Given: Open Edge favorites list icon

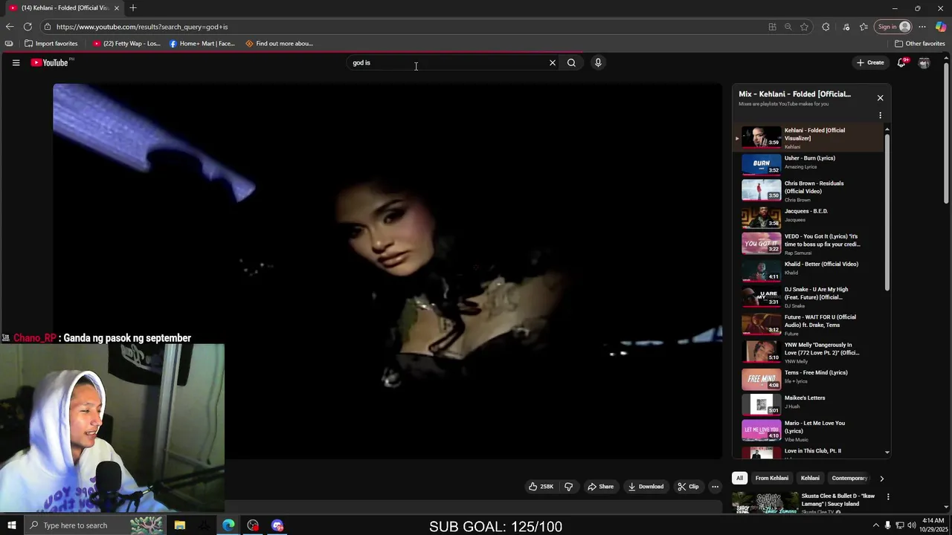Looking at the screenshot, I should [x=863, y=27].
